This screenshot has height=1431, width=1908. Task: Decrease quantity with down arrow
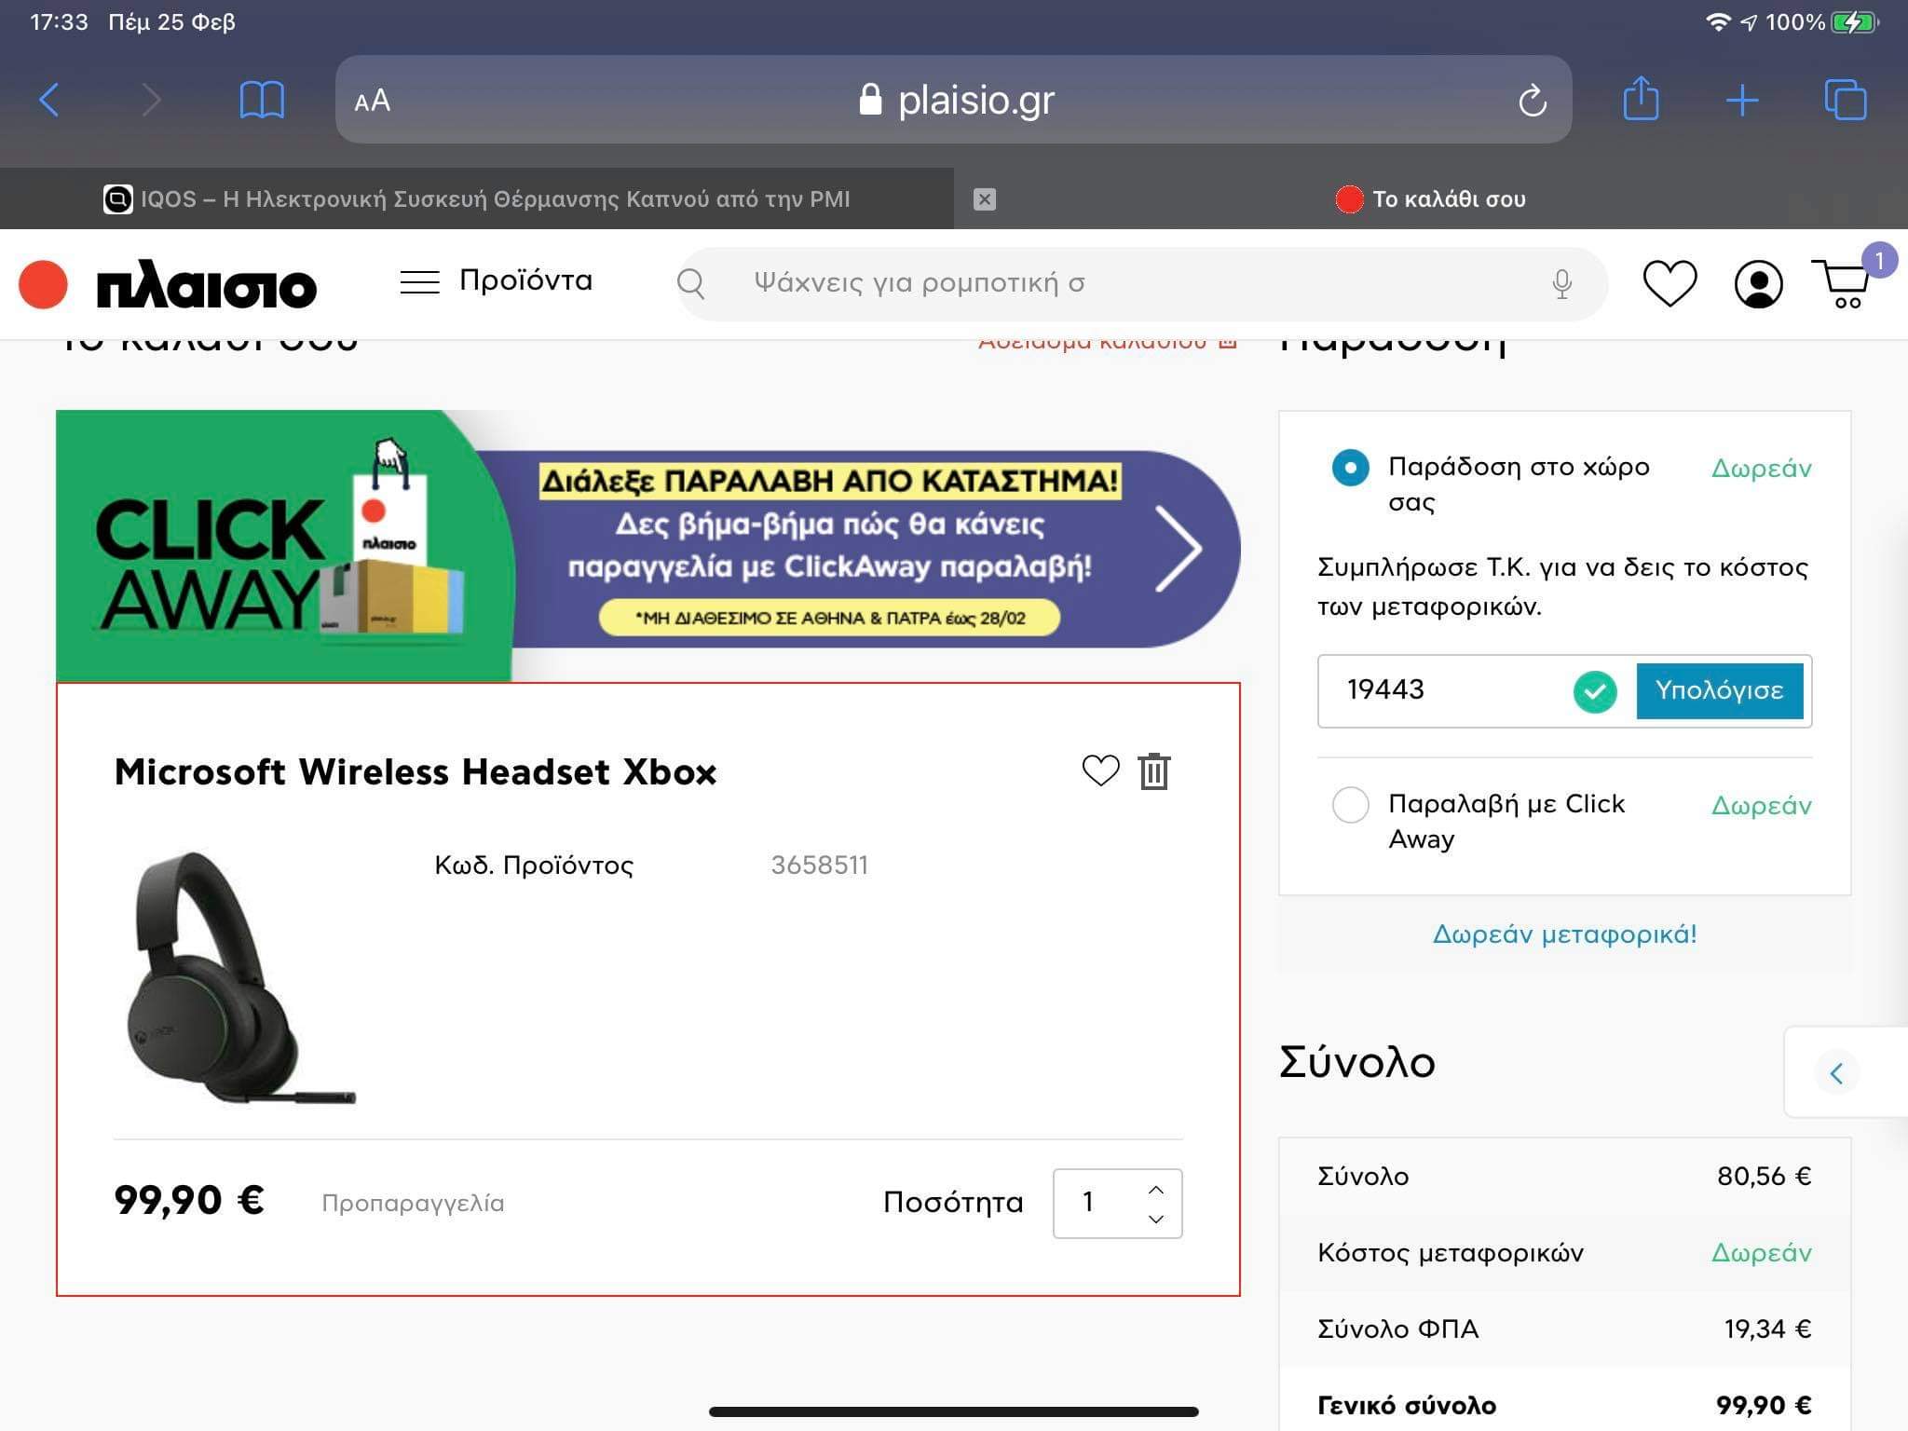tap(1156, 1219)
